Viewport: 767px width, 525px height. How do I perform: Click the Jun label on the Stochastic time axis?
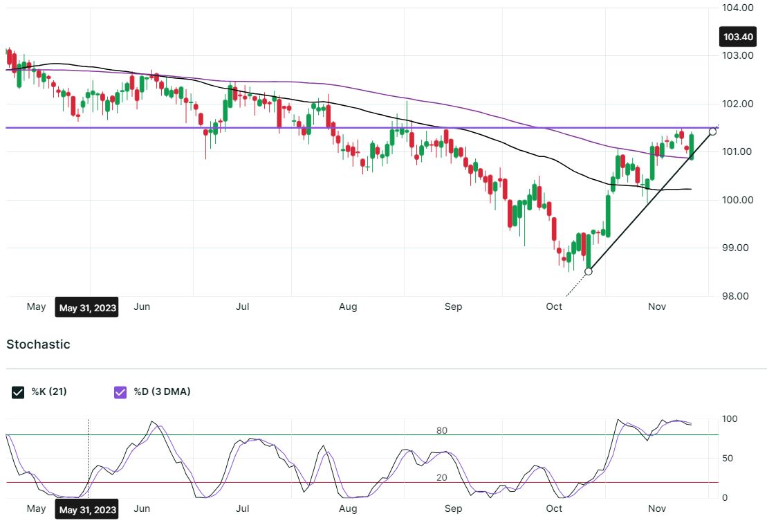(142, 509)
